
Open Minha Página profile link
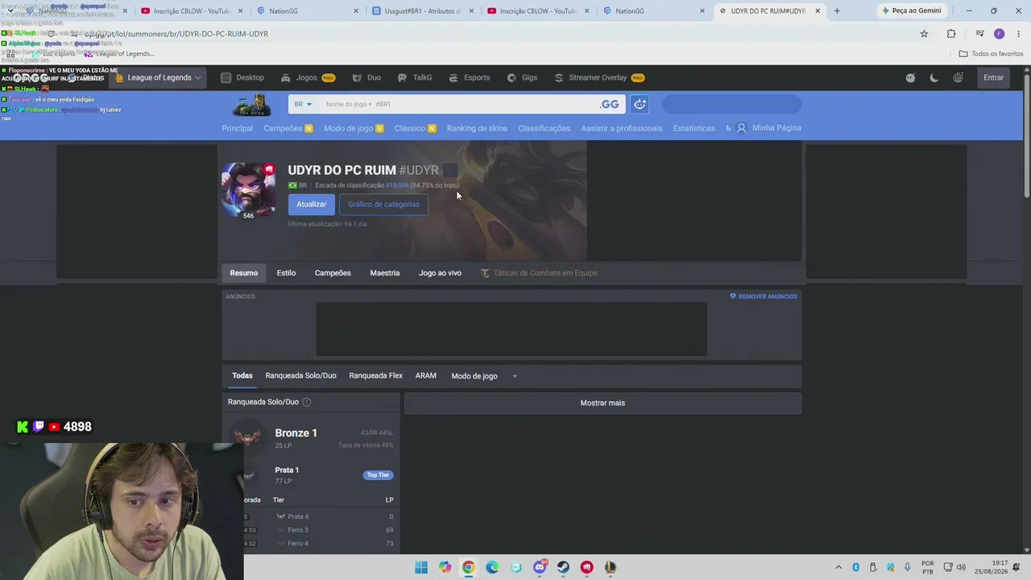point(769,128)
